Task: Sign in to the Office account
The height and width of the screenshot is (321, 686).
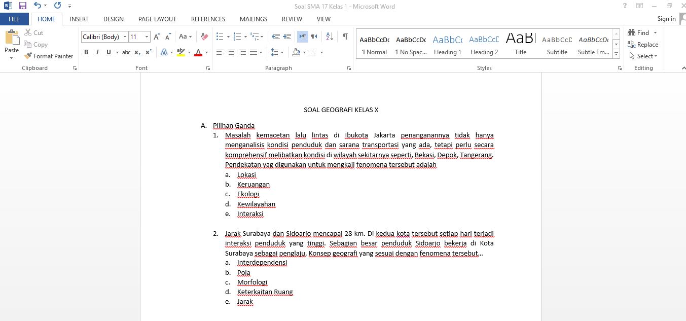Action: click(x=666, y=19)
